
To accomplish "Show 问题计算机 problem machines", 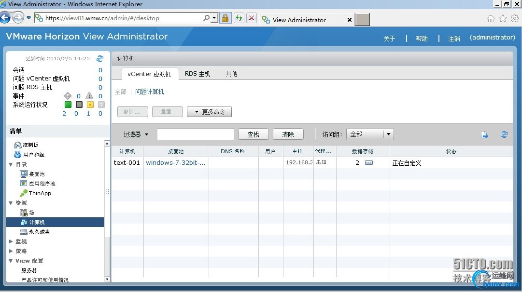I will tap(150, 92).
